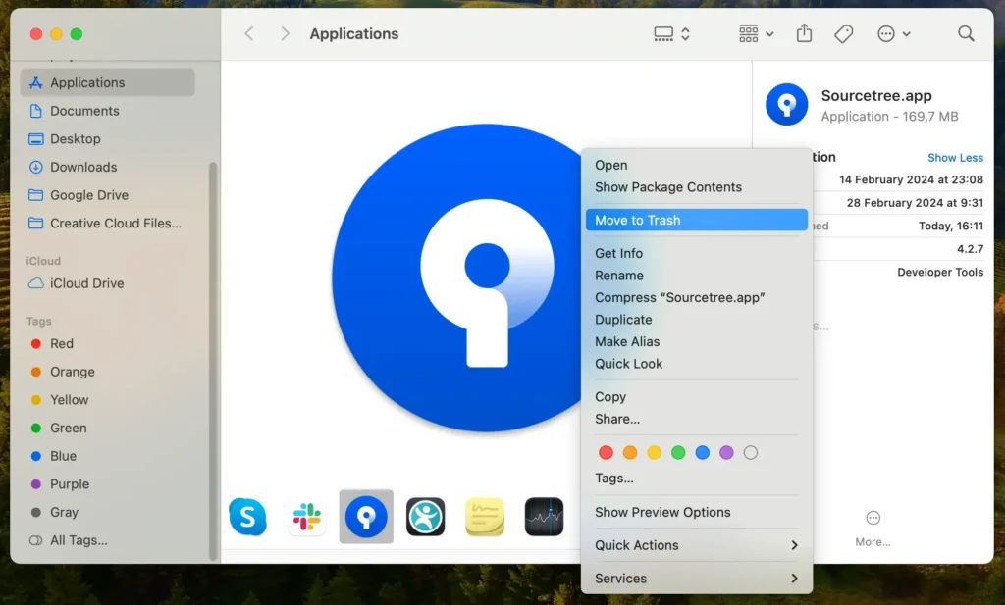Expand the Services submenu

(x=697, y=579)
